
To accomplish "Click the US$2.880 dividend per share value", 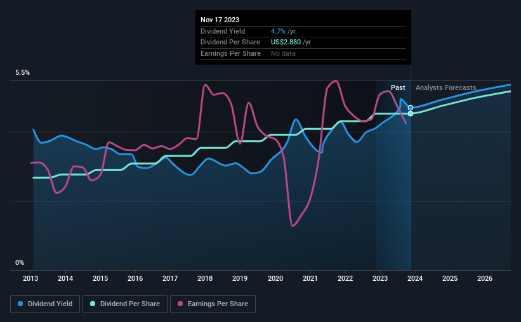I will 286,42.
